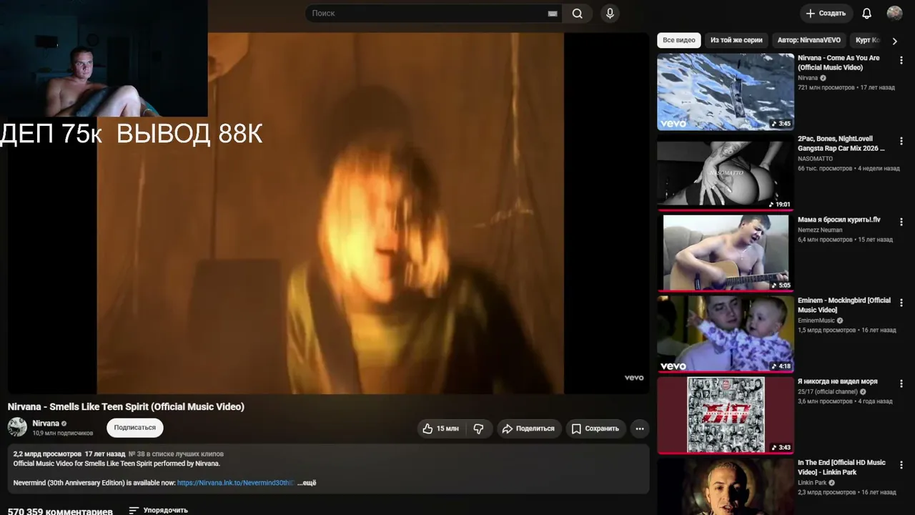Viewport: 915px width, 515px height.
Task: Click the 25/17 (official channel) name
Action: (828, 392)
